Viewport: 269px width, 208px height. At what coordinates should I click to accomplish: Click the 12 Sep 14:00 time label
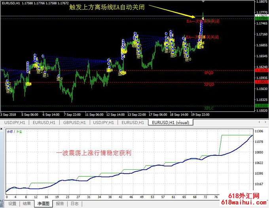click(116, 115)
